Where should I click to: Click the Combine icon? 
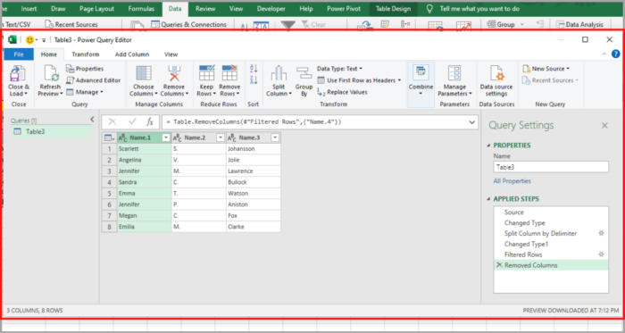(421, 74)
